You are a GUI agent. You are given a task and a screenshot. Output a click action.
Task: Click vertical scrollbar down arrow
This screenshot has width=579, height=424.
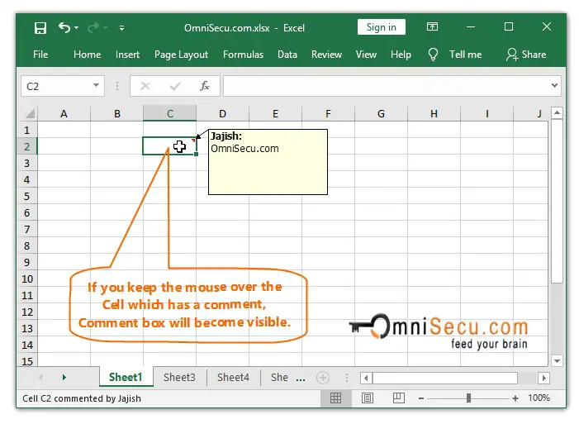tap(557, 360)
